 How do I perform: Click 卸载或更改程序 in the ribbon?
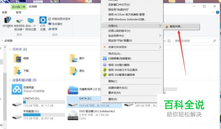tap(60, 19)
